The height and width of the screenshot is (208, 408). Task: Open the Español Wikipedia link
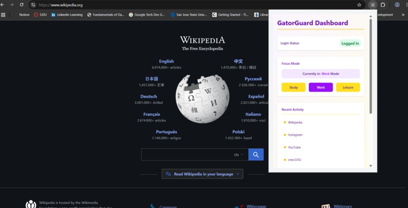coord(256,97)
